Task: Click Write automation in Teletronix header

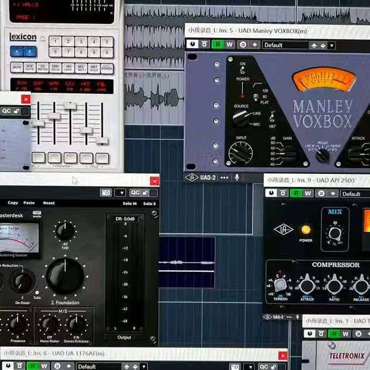Action: 345,334
